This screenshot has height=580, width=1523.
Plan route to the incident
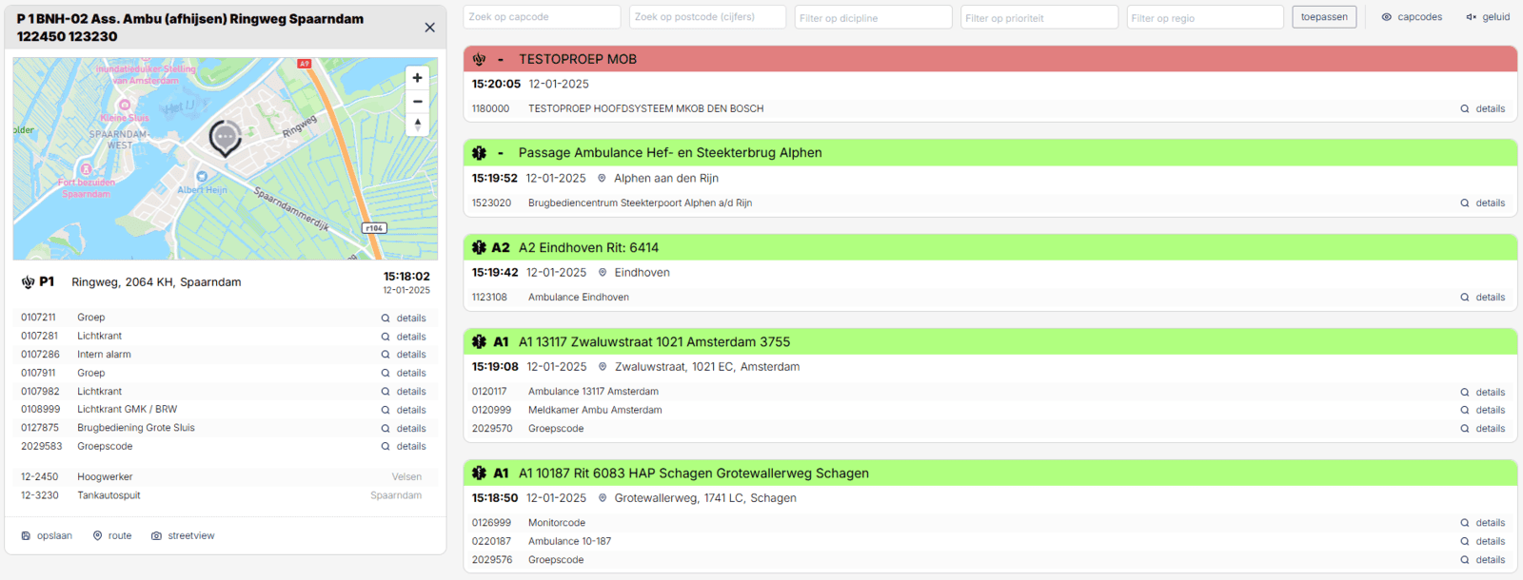click(x=112, y=536)
